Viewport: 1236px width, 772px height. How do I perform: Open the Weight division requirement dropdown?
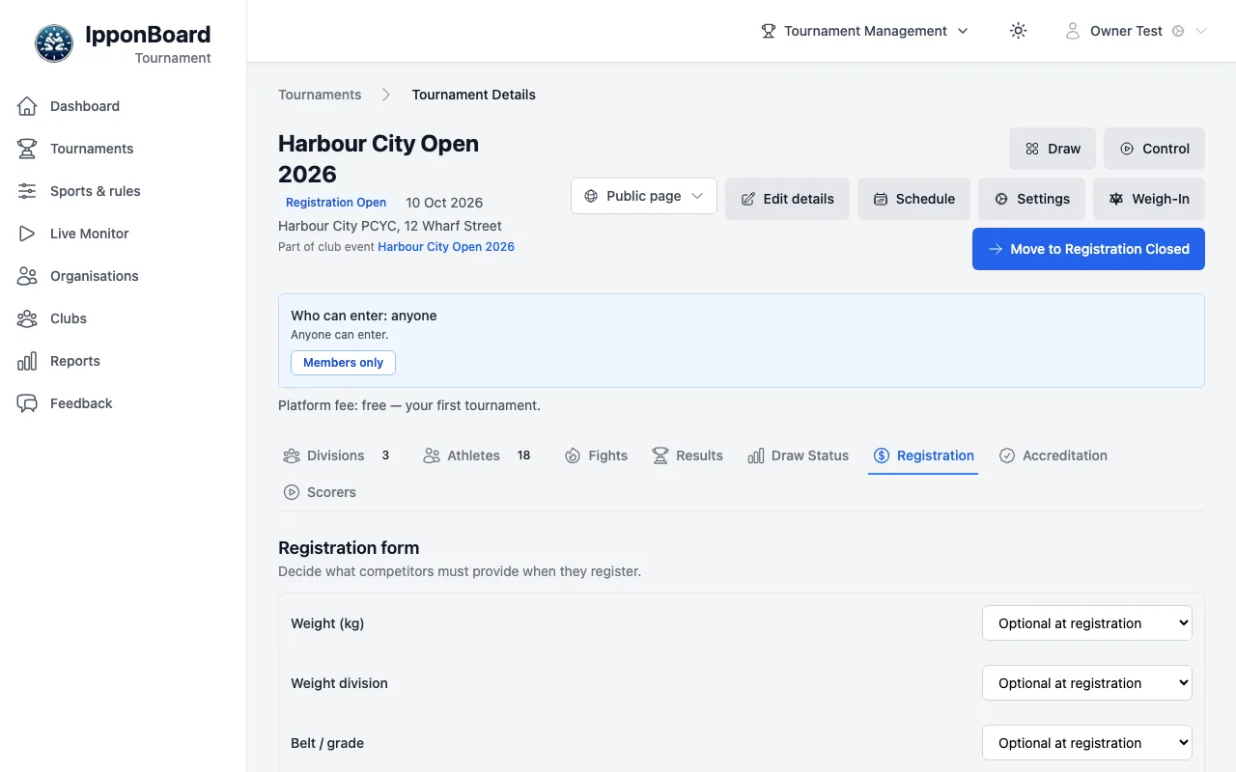[1087, 683]
